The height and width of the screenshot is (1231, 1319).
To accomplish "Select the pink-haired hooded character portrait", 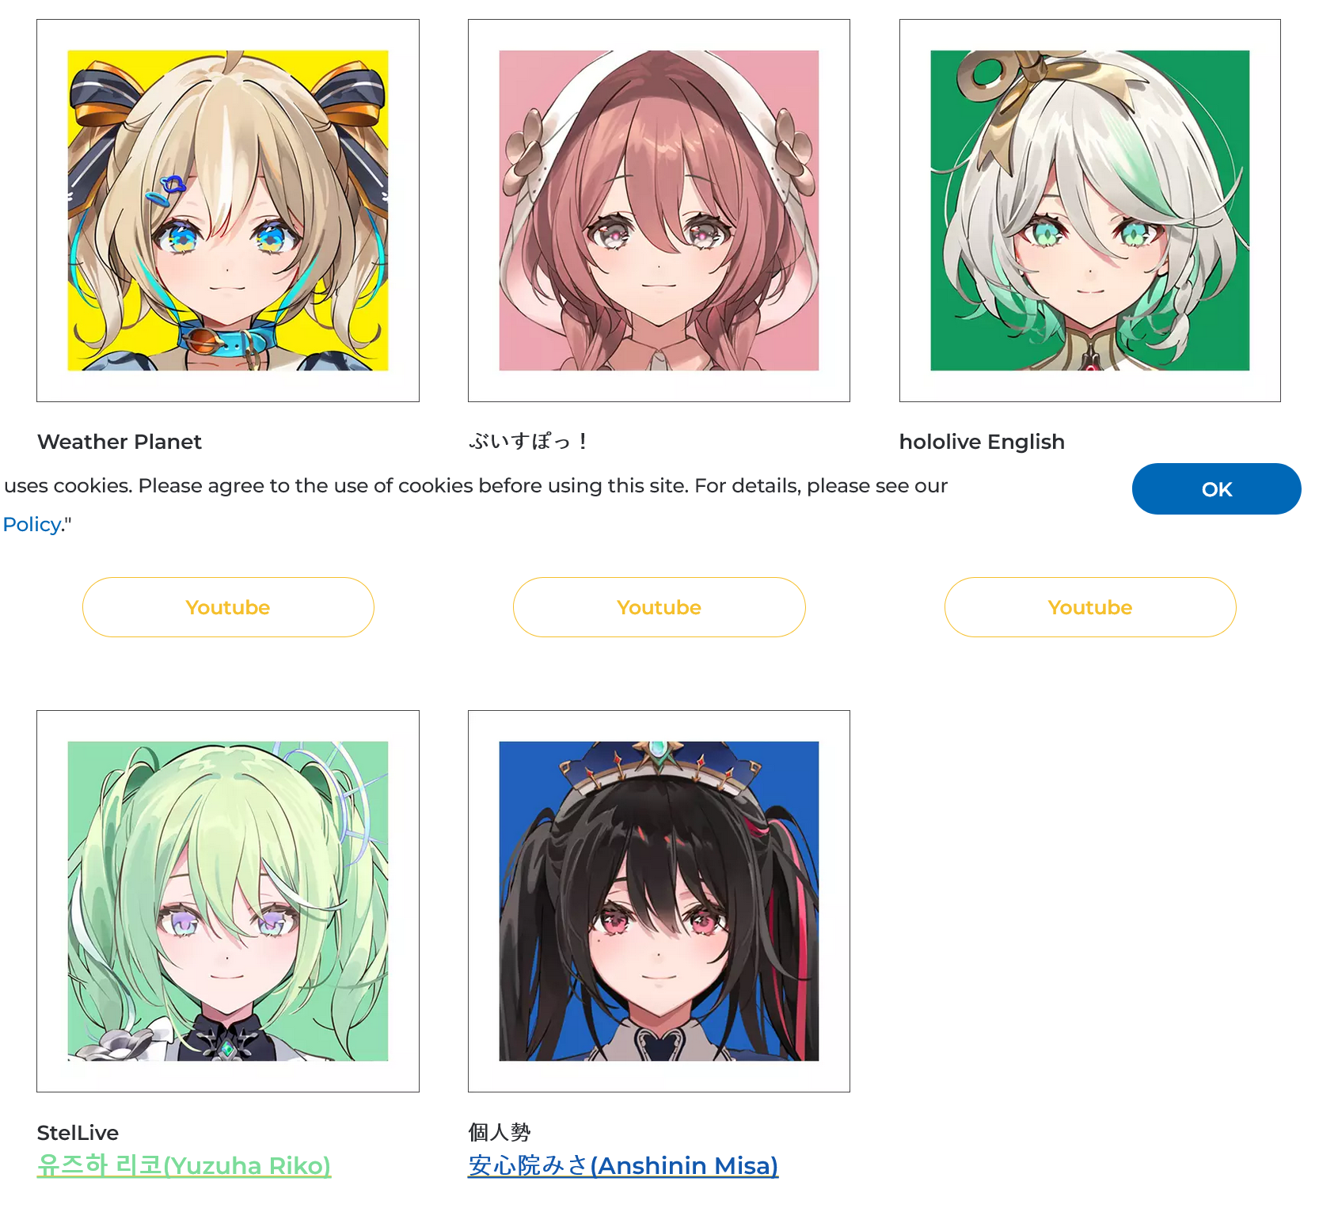I will tap(659, 211).
